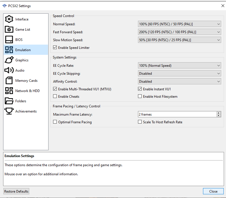The width and height of the screenshot is (226, 198).
Task: Close the PCSX2 Settings window with X
Action: click(x=223, y=6)
